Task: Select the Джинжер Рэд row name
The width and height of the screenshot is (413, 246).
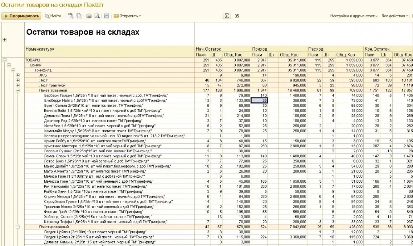Action: pyautogui.click(x=93, y=120)
